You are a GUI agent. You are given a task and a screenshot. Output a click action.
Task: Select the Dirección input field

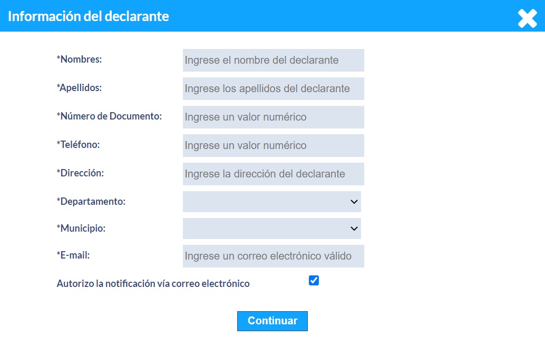pos(273,174)
